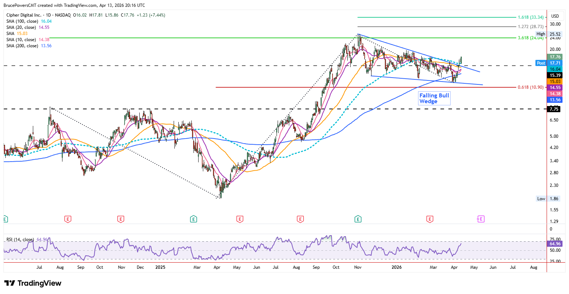Open the purple upcoming earnings marker
The image size is (569, 294).
[481, 219]
